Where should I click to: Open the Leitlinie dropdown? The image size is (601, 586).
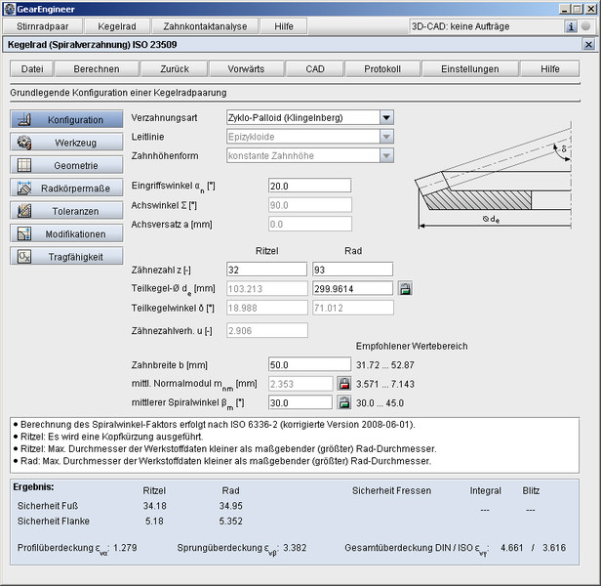(386, 136)
